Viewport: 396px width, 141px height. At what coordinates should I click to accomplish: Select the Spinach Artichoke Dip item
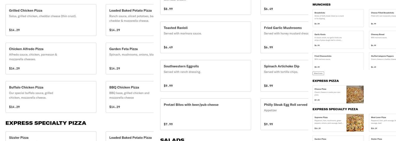[284, 76]
